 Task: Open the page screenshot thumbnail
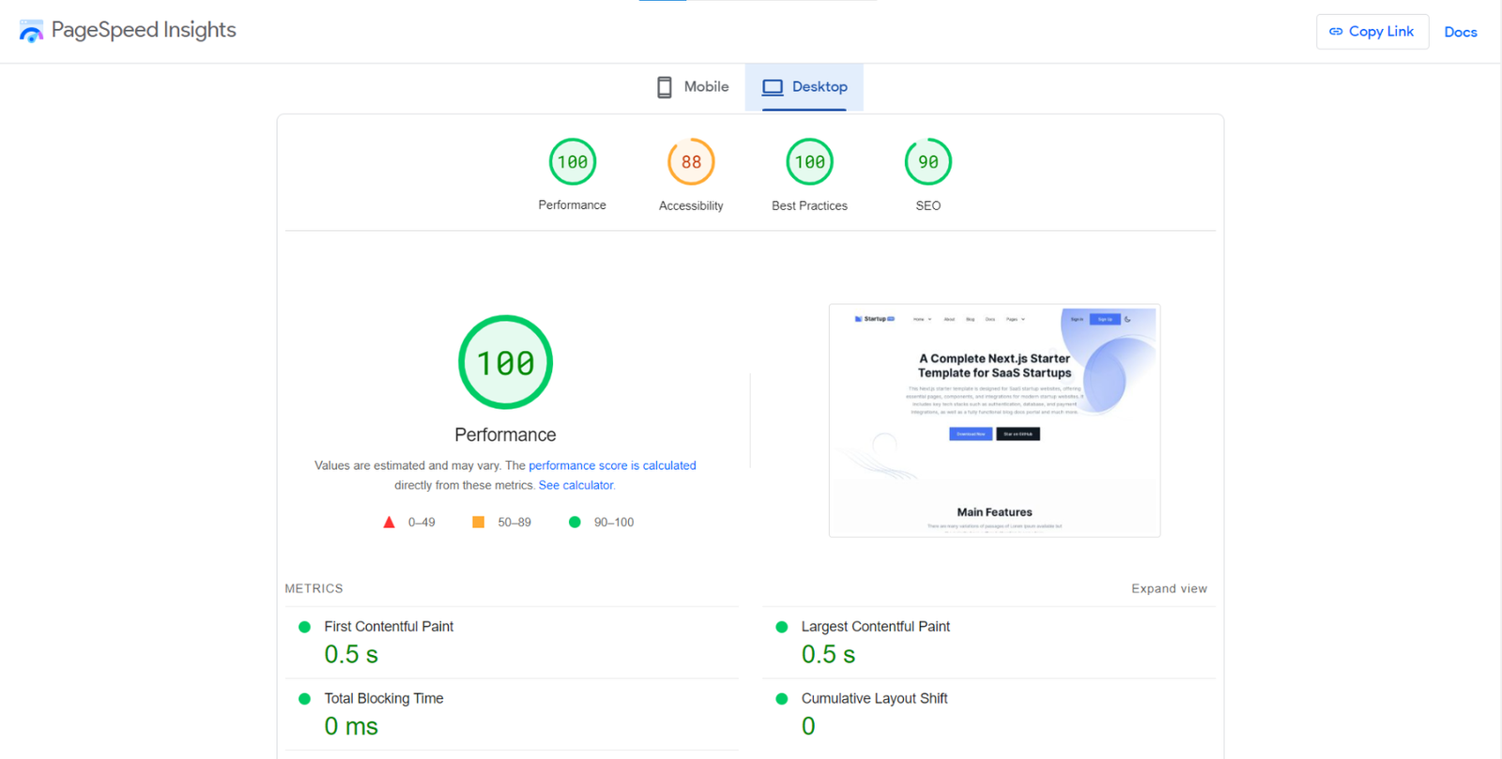pyautogui.click(x=995, y=420)
